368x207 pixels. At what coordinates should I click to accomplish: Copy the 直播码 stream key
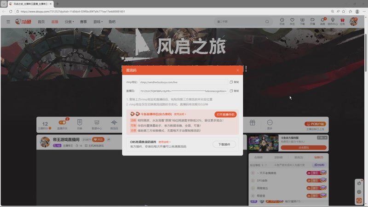point(234,91)
